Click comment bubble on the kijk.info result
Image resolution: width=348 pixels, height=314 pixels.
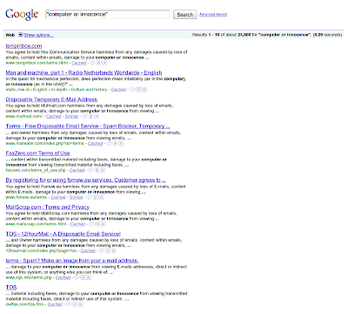coord(77,277)
